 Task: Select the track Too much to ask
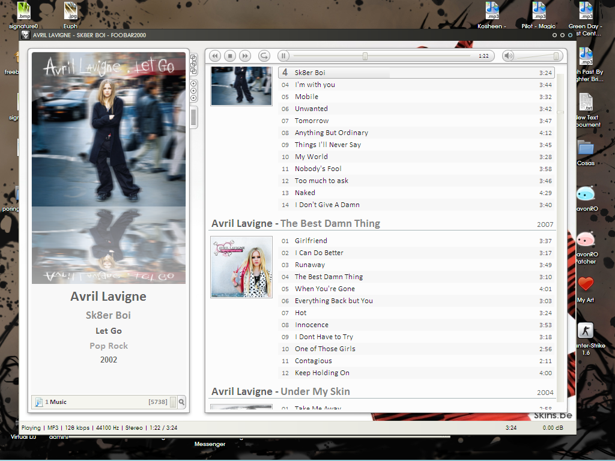pyautogui.click(x=417, y=181)
